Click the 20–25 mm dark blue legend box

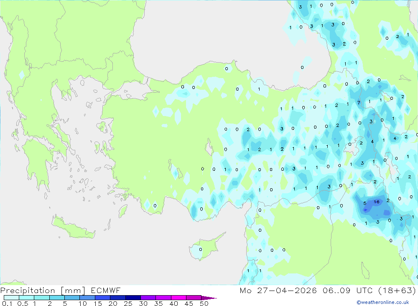tap(118, 298)
